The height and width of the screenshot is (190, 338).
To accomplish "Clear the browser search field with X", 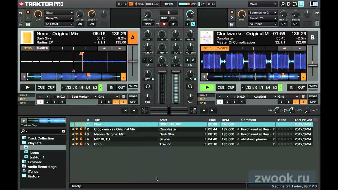I will [x=64, y=131].
